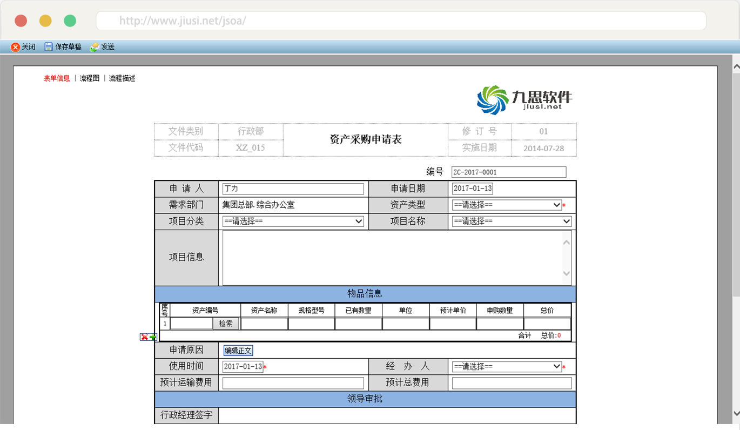The image size is (740, 430).
Task: Add item row with green plus icon
Action: (153, 337)
